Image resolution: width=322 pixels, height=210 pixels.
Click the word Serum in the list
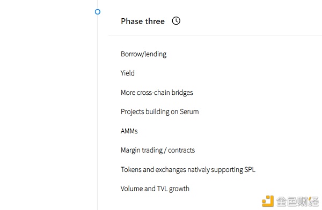tap(189, 111)
